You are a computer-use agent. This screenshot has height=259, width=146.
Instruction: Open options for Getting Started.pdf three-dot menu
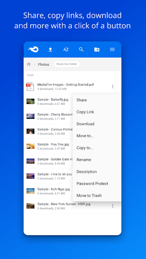click(x=113, y=86)
